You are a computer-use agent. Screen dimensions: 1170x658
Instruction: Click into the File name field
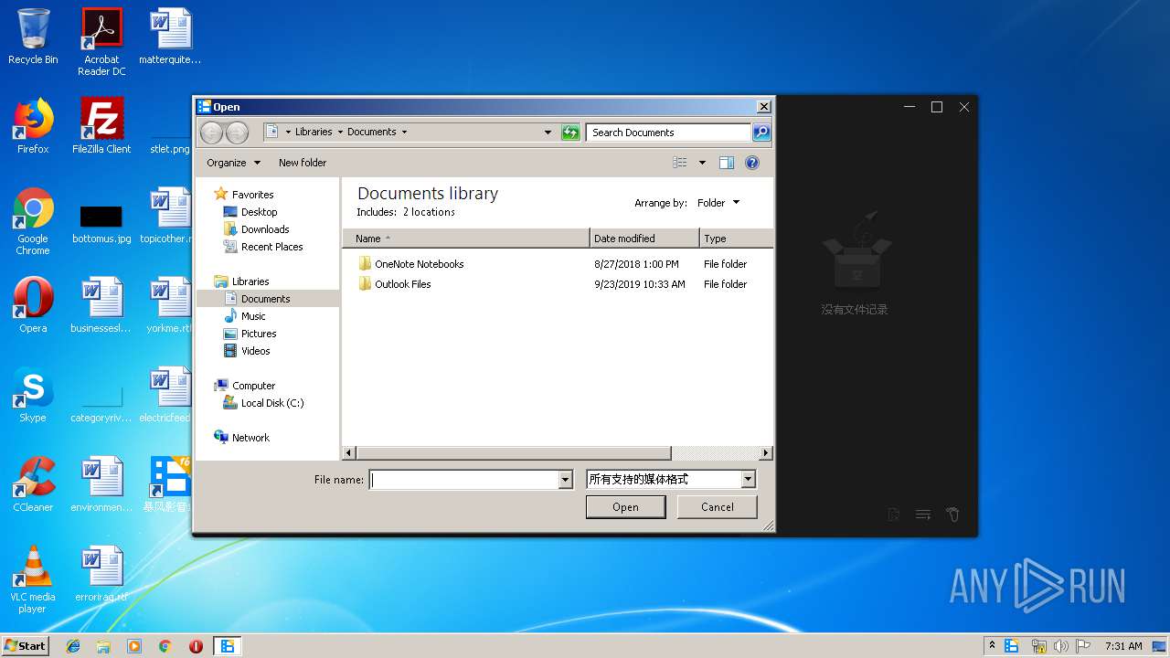click(x=464, y=480)
